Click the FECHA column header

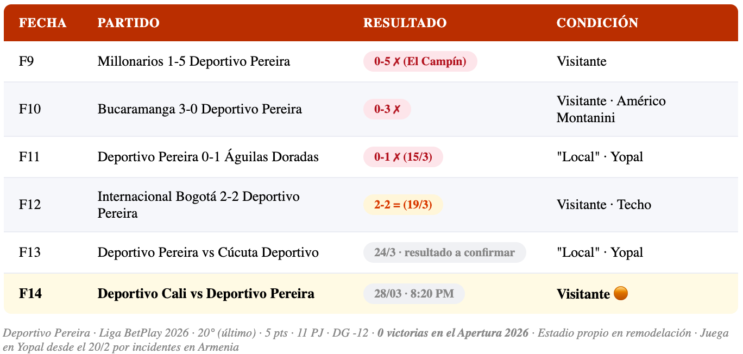(x=42, y=23)
